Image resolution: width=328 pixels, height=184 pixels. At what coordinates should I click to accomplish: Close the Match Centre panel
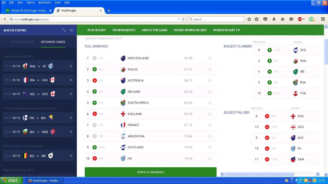pyautogui.click(x=71, y=30)
